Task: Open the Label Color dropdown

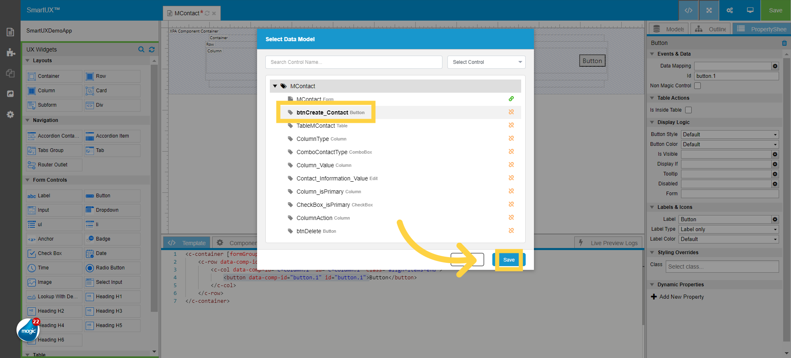Action: point(729,239)
